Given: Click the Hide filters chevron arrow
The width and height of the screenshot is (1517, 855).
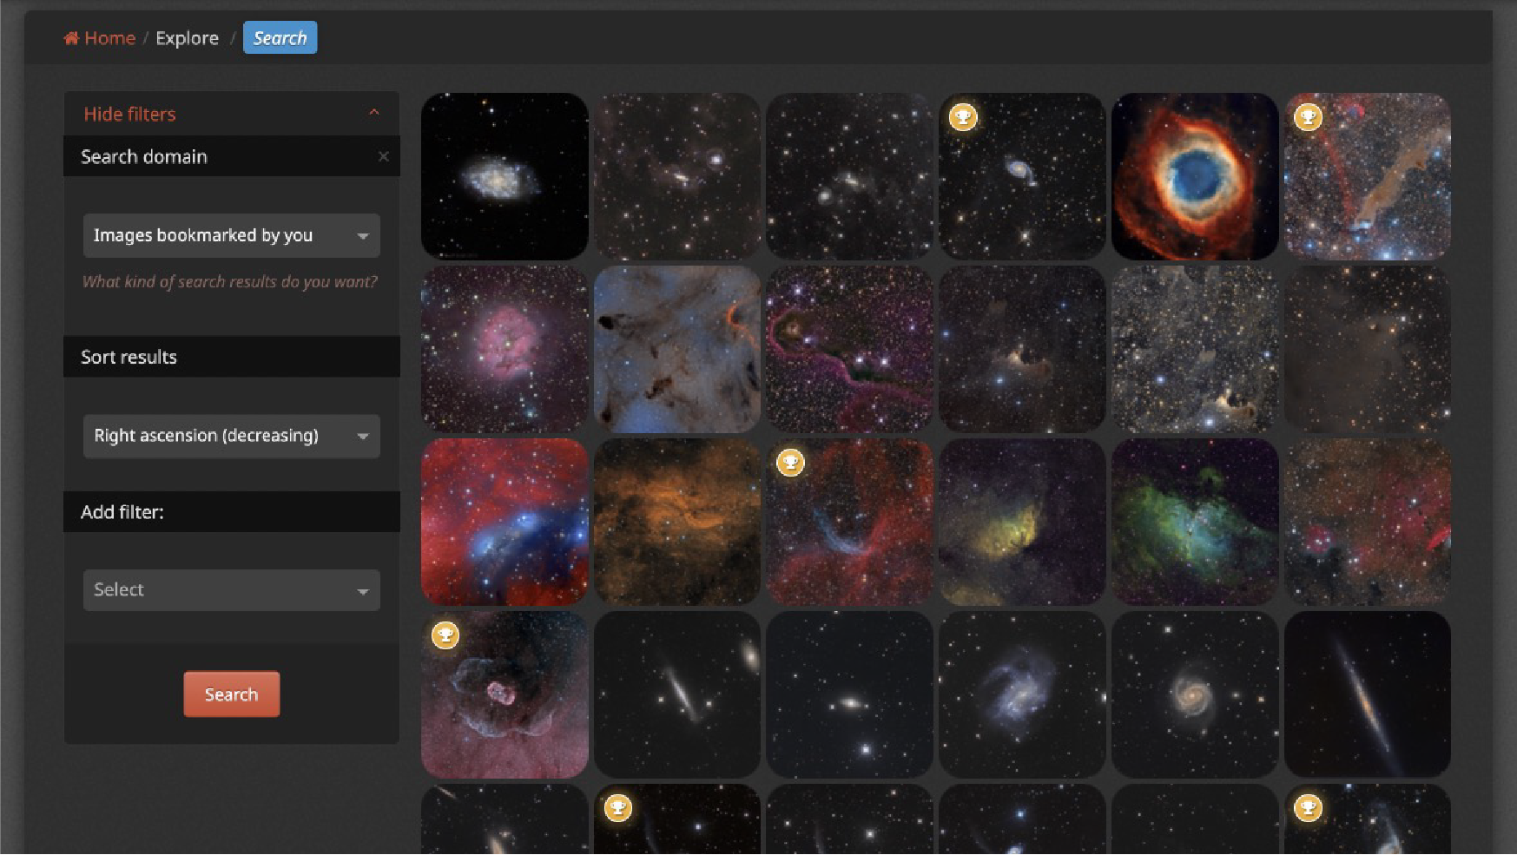Looking at the screenshot, I should 374,113.
